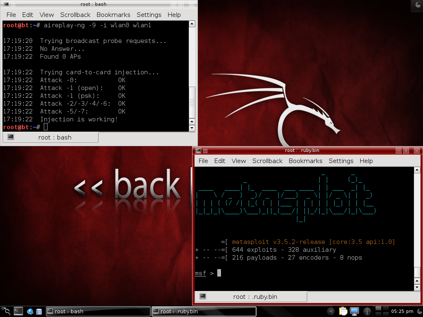Viewport: 423px width, 317px height.
Task: Click ruby.bin scrollbar bottom down arrow
Action: (x=417, y=288)
